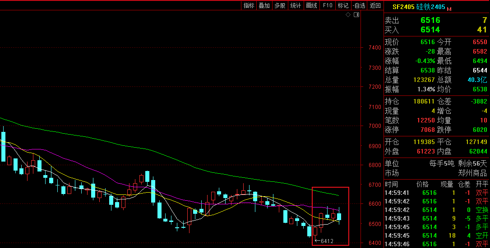Click the 卖出 ask price 6516
The height and width of the screenshot is (248, 490).
430,20
